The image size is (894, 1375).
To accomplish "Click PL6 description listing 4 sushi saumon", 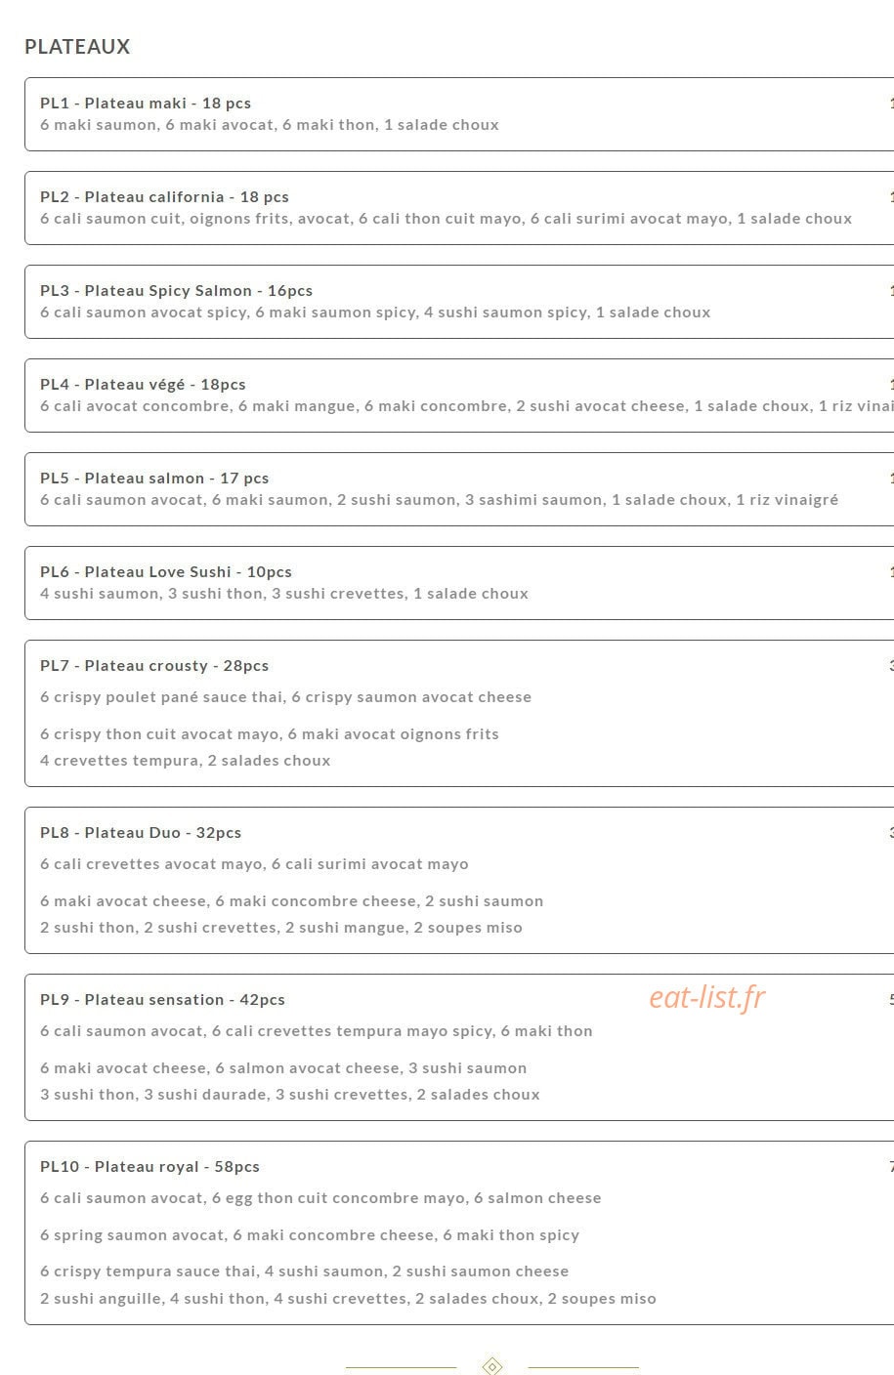I will (284, 594).
